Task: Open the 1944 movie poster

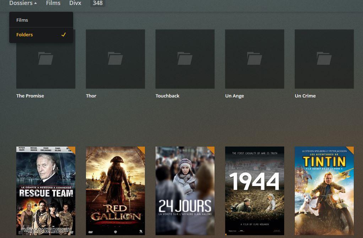Action: [255, 191]
